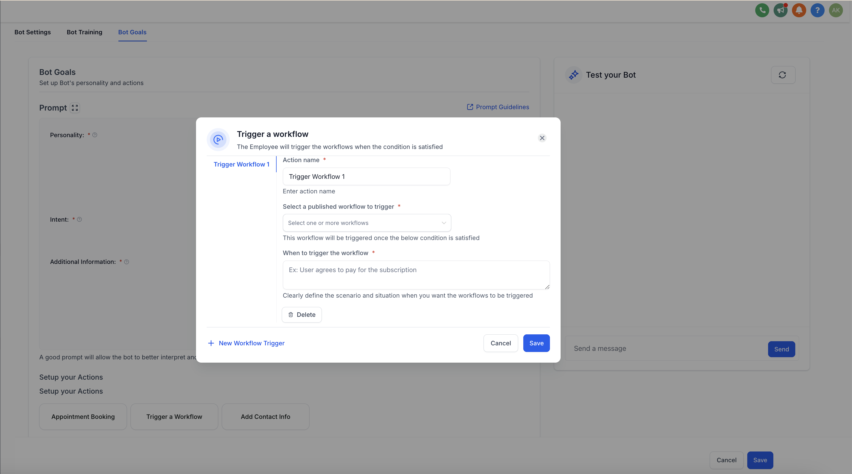This screenshot has height=474, width=852.
Task: Refresh the Test your Bot chat
Action: pos(783,75)
